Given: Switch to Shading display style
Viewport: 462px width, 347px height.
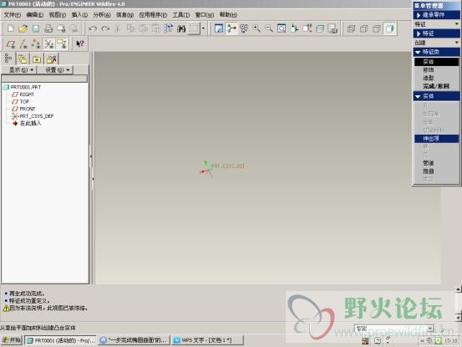Looking at the screenshot, I should 389,28.
